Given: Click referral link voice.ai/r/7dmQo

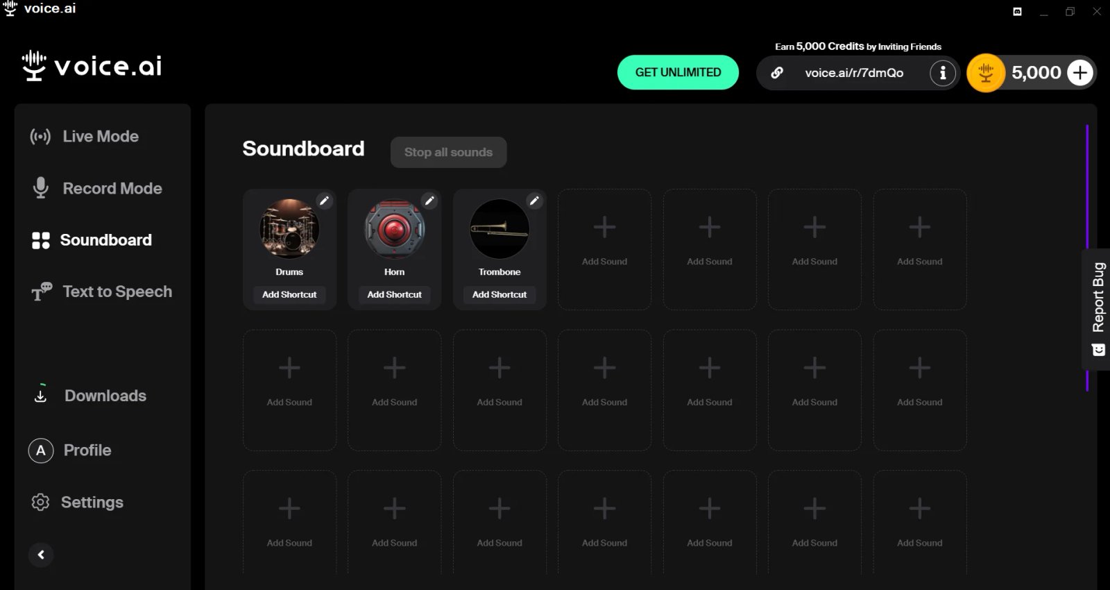Looking at the screenshot, I should point(854,73).
